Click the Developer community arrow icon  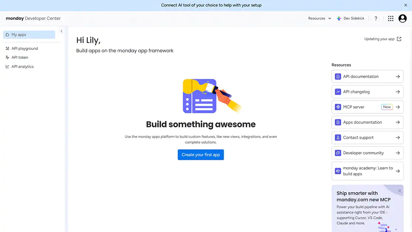[398, 153]
